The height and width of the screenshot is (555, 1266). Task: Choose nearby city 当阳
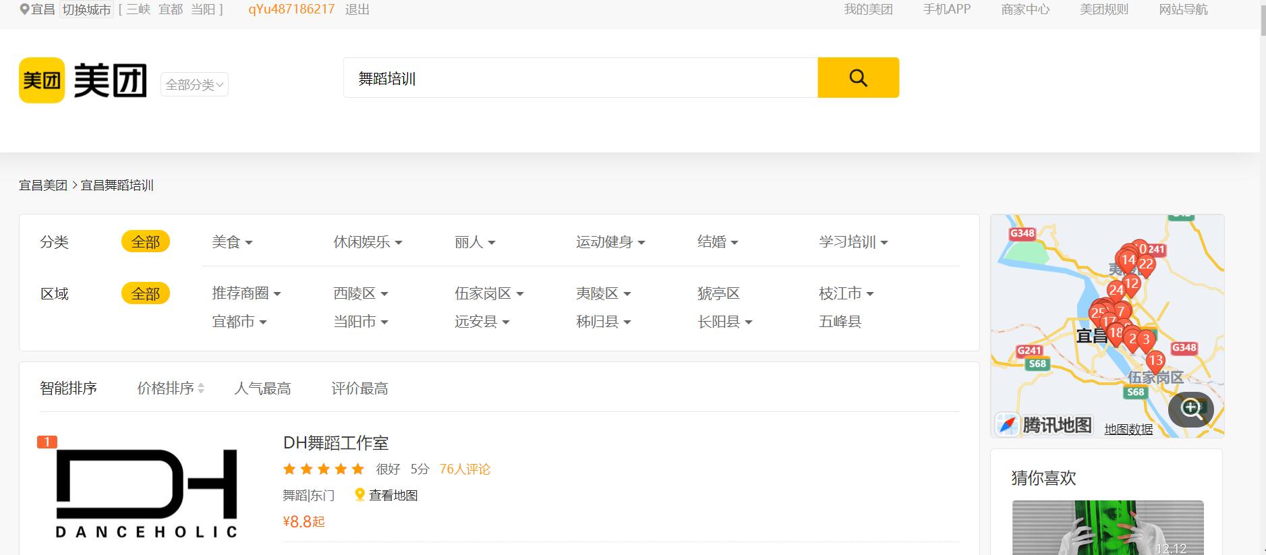point(203,9)
